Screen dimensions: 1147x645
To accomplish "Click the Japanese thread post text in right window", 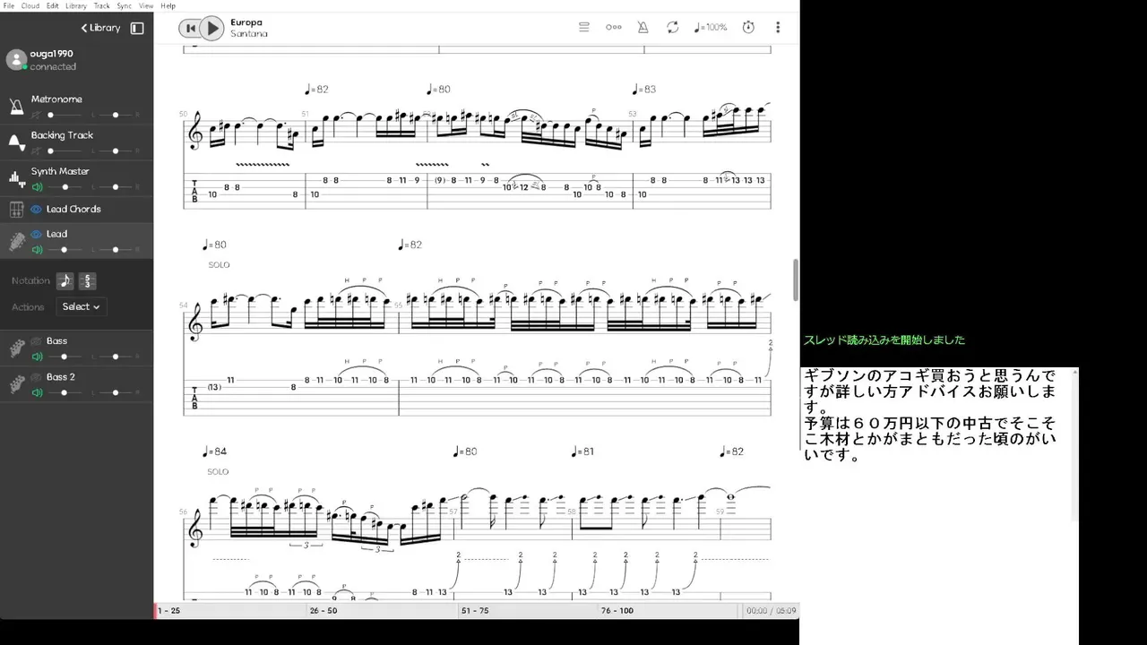I will pos(930,415).
